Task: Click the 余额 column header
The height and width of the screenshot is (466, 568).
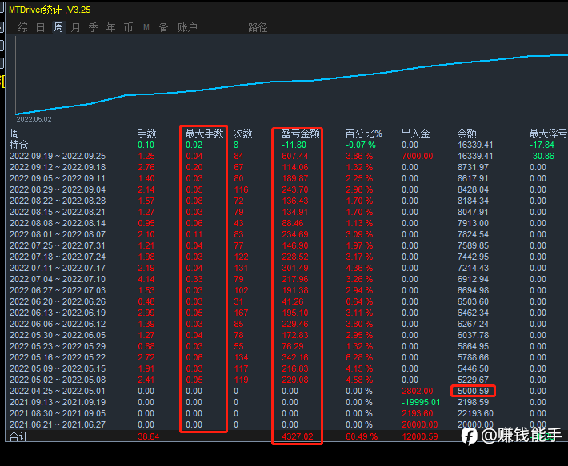Action: (466, 133)
